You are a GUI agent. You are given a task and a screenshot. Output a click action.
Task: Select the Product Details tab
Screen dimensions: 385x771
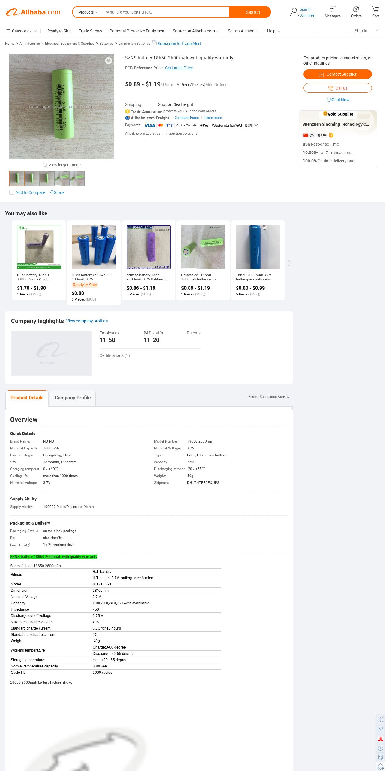(27, 398)
